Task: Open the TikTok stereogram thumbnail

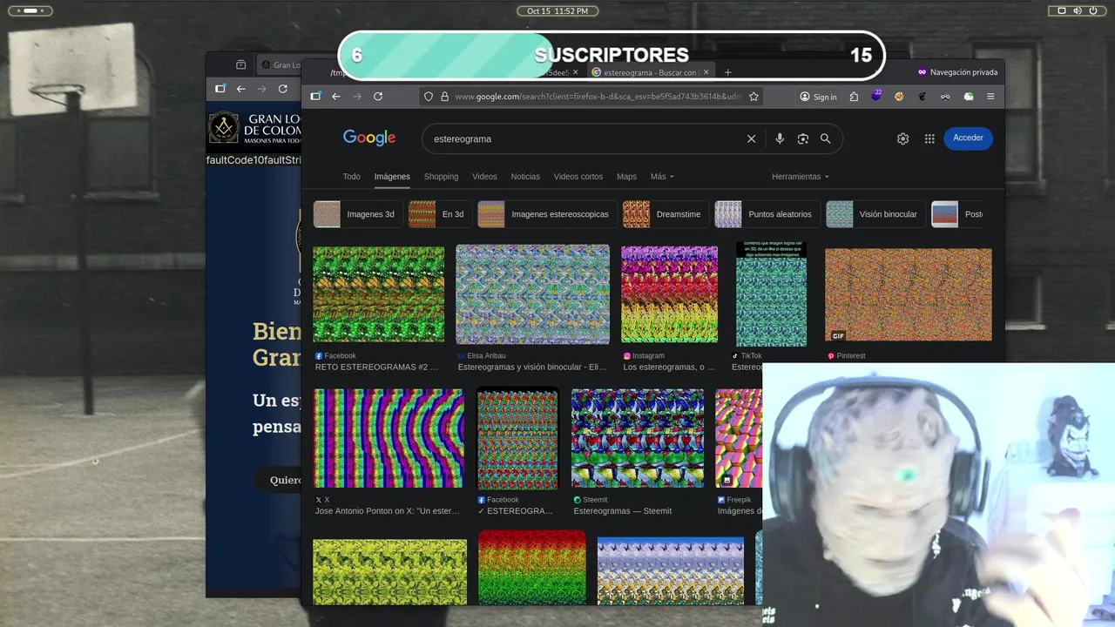Action: pyautogui.click(x=771, y=294)
